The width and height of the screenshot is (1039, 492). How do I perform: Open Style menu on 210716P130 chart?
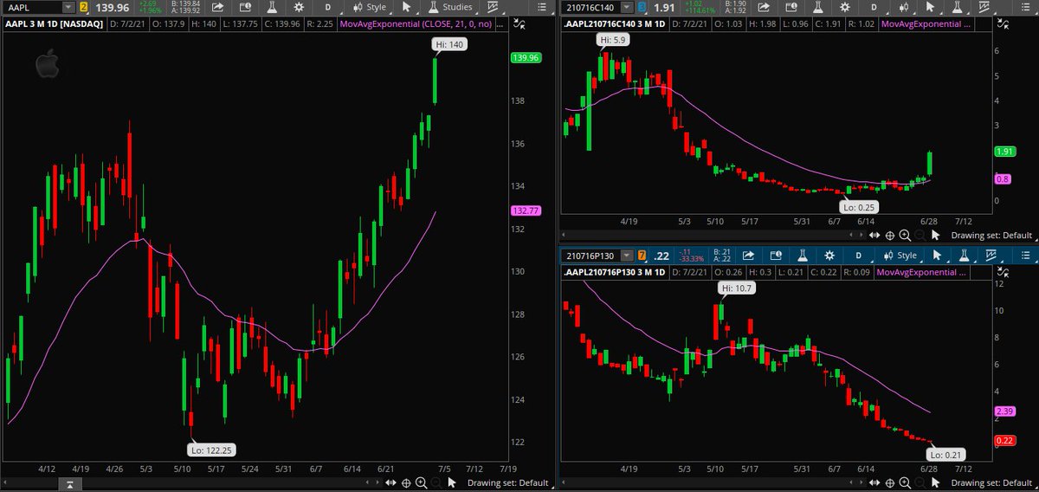(x=901, y=256)
